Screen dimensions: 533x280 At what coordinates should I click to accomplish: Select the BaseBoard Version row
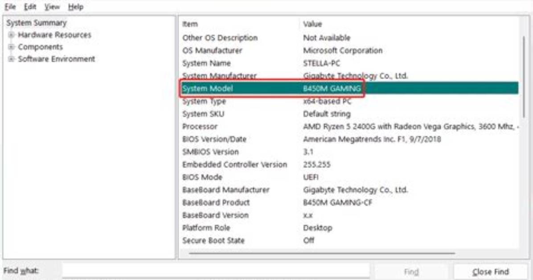click(x=350, y=215)
